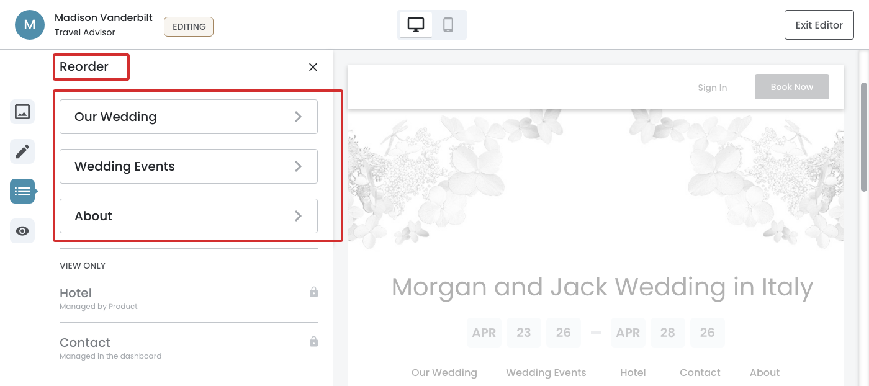Expand the Wedding Events section chevron
The height and width of the screenshot is (386, 869).
298,166
